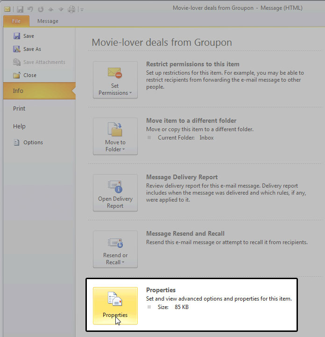Click Close in the File menu

29,75
